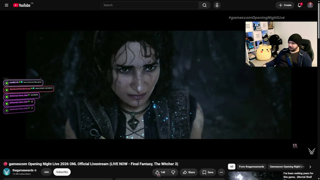Click the streamer webcam overlay
This screenshot has width=320, height=180.
tap(281, 44)
